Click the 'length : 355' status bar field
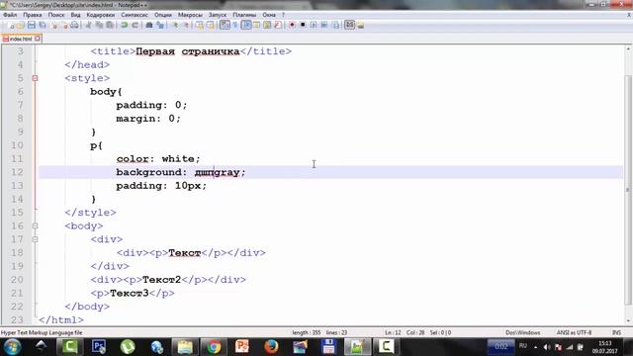633x356 pixels. point(306,333)
